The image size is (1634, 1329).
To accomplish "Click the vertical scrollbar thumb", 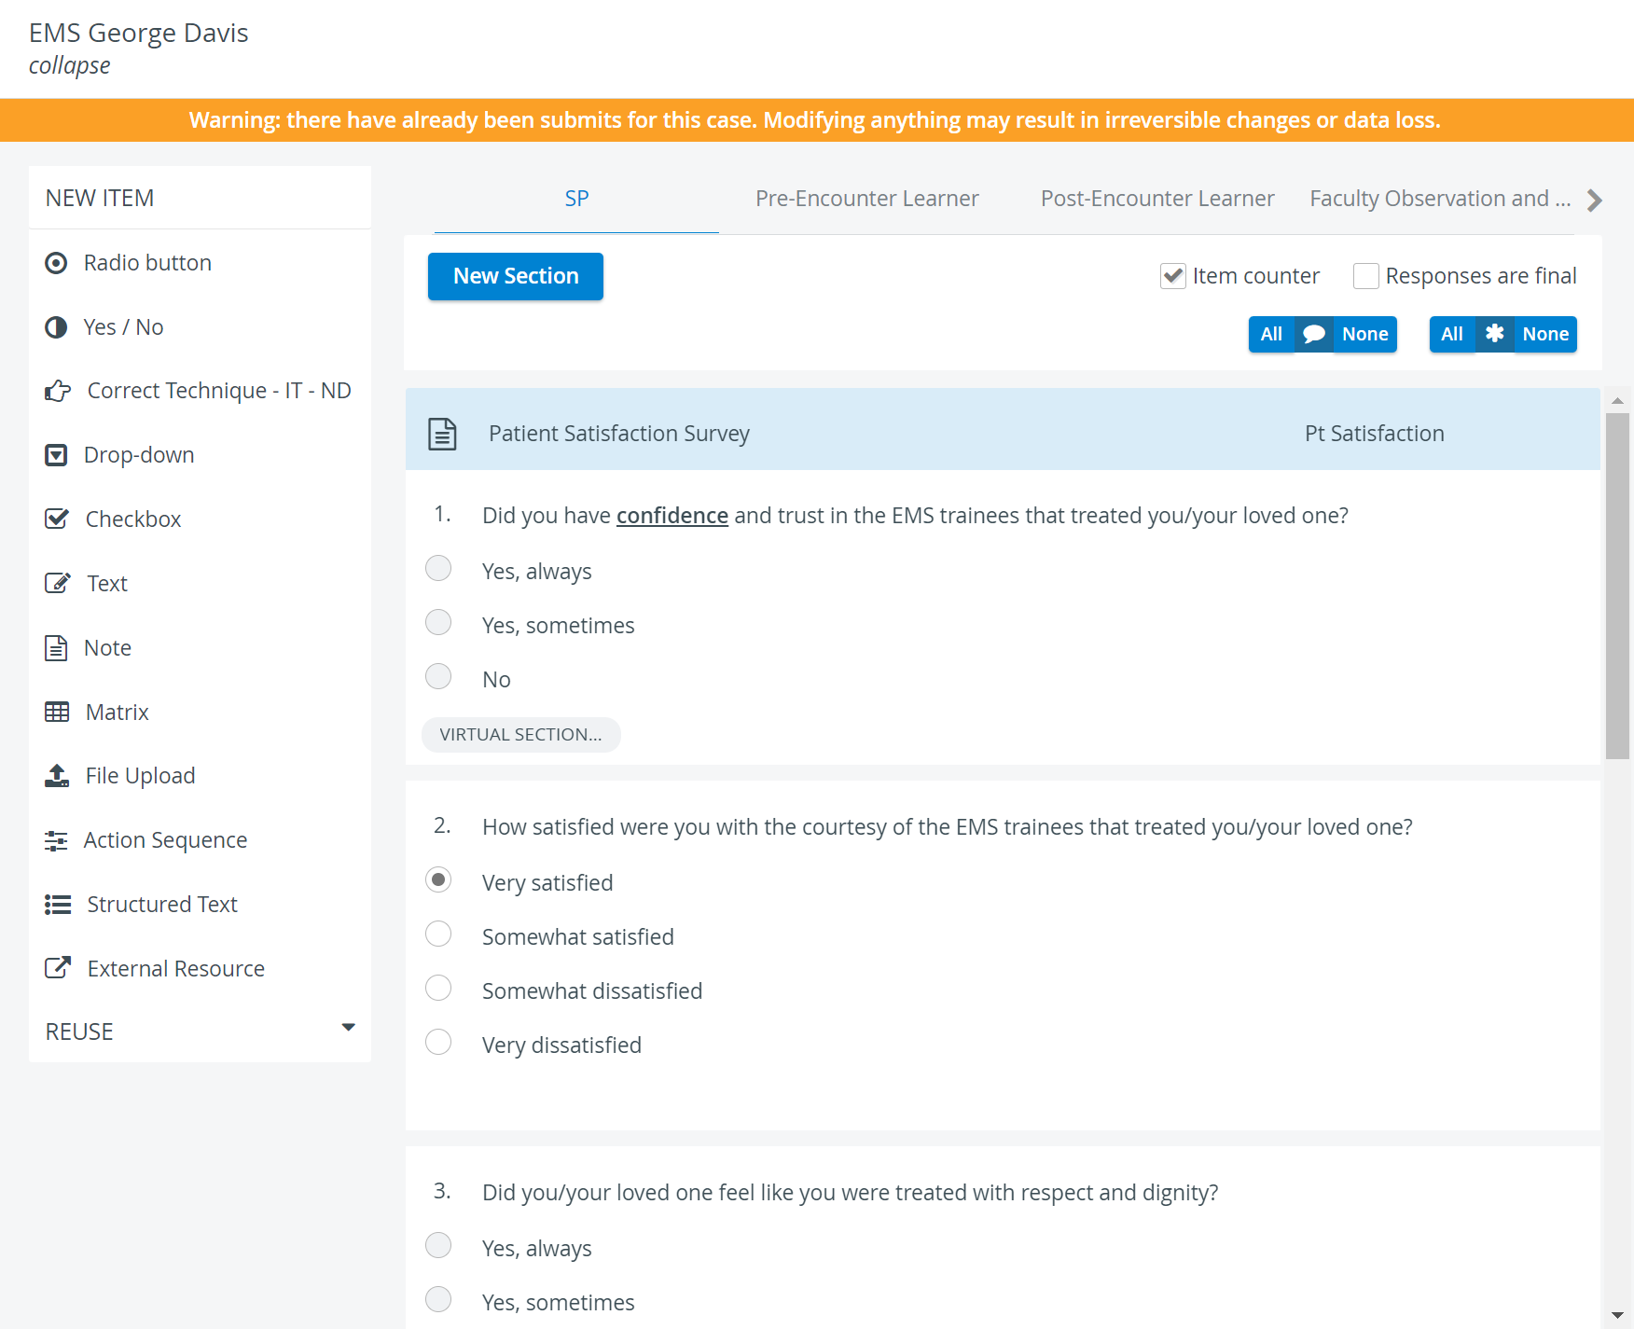I will pos(1617,586).
